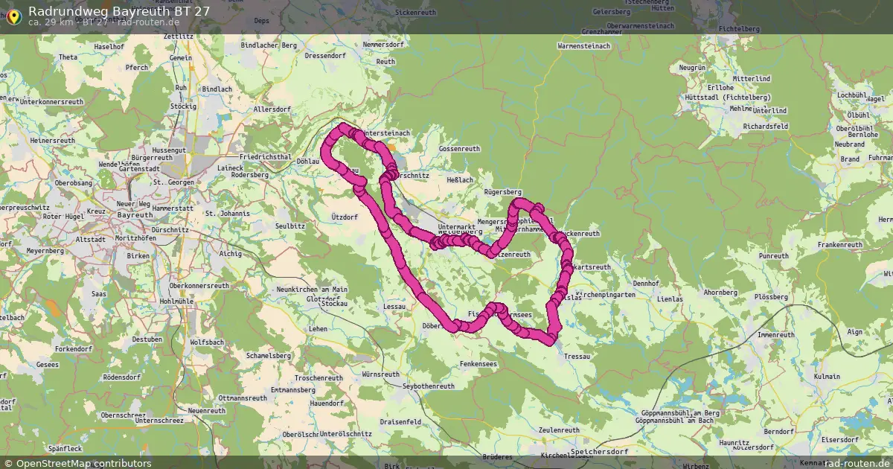Viewport: 893px width, 469px height.
Task: Click the rad-routen.de label at bottom right
Action: 857,463
